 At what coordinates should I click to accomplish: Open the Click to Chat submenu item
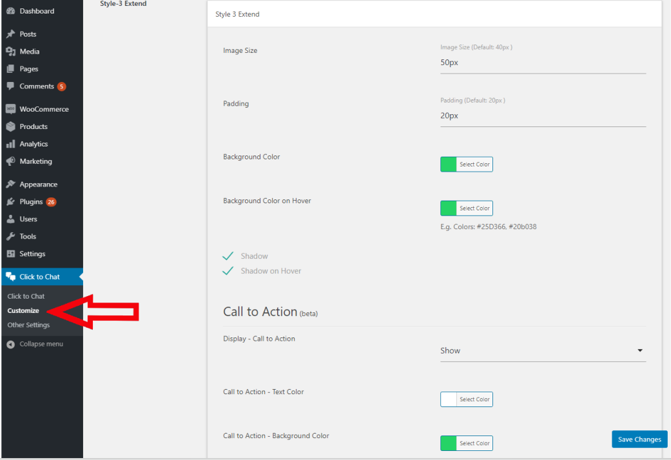pos(24,295)
